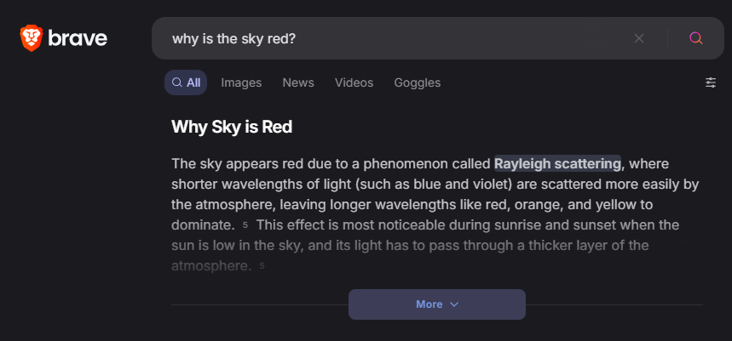This screenshot has width=732, height=341.
Task: Switch to the Goggles tab
Action: tap(417, 82)
